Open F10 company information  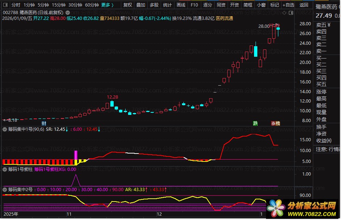coord(194,5)
